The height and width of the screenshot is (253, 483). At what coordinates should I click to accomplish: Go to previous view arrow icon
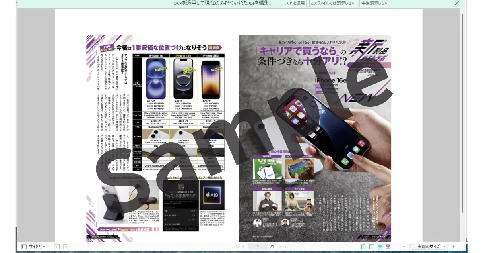tap(57, 247)
